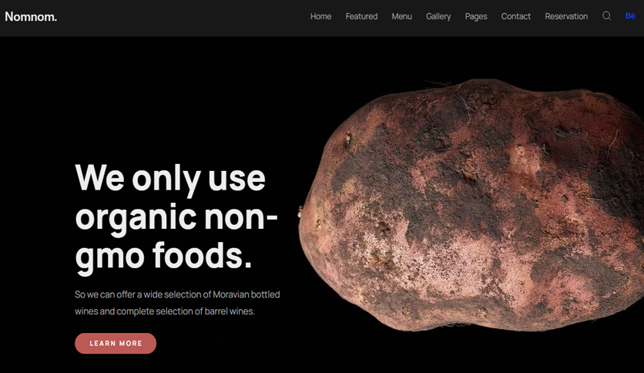Open the Gallery nav link
Image resolution: width=644 pixels, height=373 pixels.
pyautogui.click(x=438, y=16)
